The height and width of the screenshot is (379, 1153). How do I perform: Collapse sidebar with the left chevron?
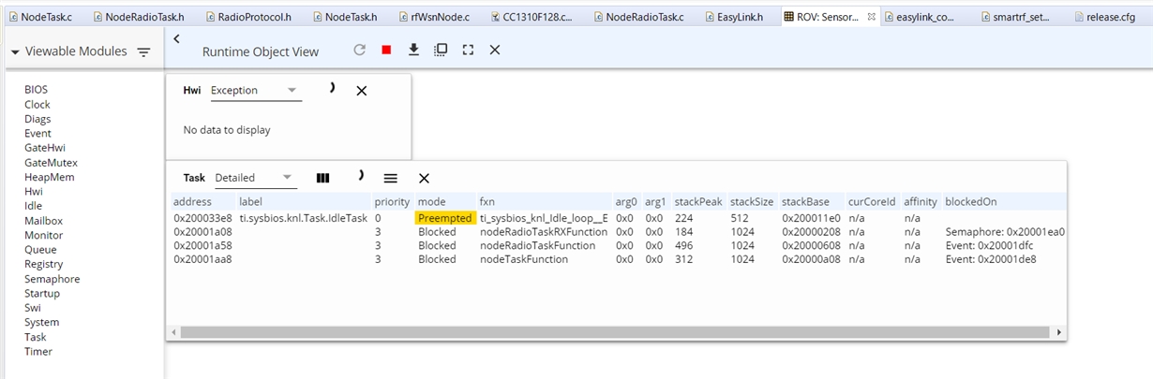coord(176,38)
